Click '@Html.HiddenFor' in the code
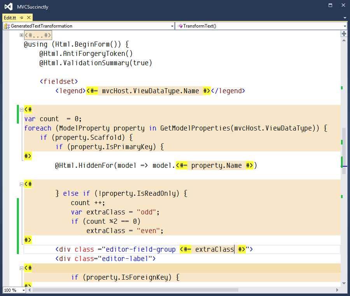This screenshot has height=296, width=350. click(x=84, y=165)
